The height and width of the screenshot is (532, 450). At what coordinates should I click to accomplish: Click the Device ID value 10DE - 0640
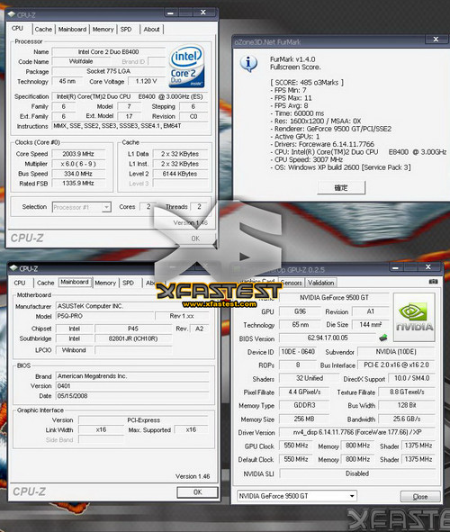(x=298, y=351)
